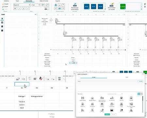
Task: Expand the my-cartouches gallery arrow
Action: coord(141,9)
